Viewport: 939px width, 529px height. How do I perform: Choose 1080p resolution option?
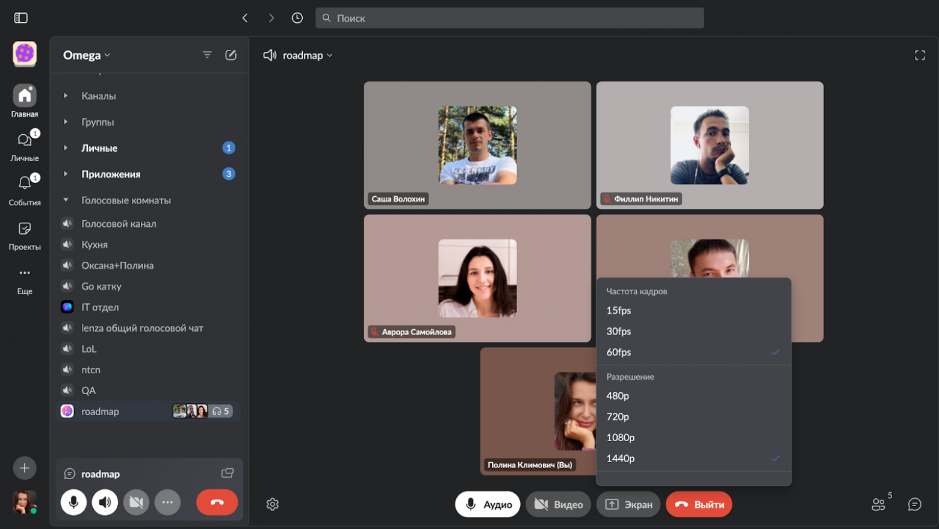[621, 438]
